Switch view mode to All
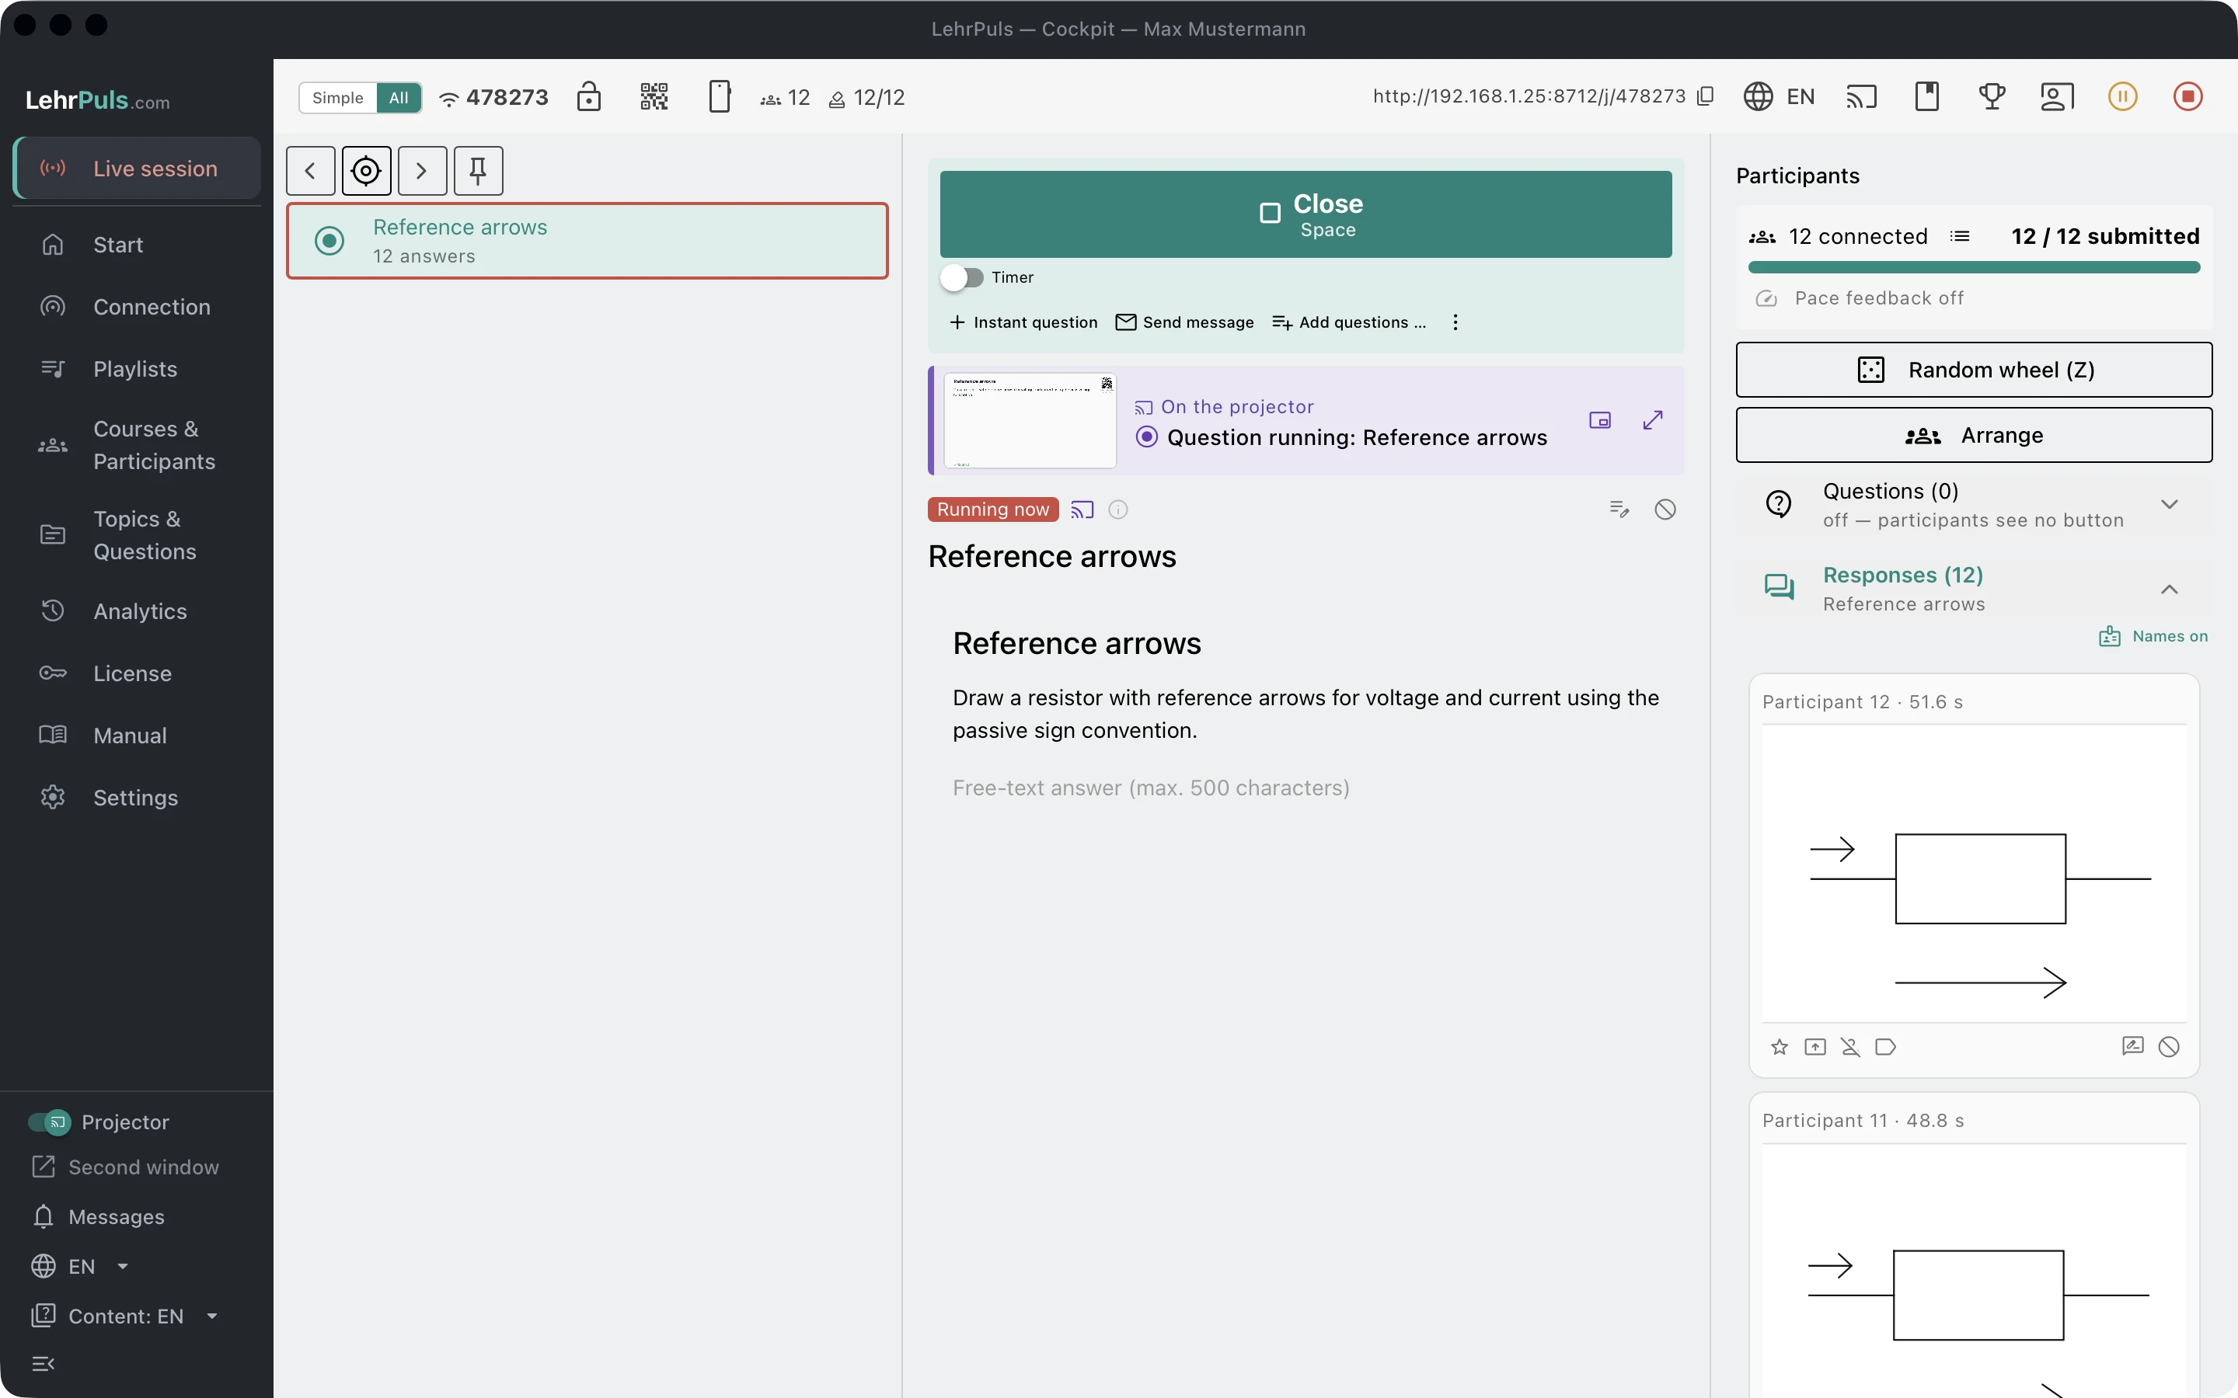The image size is (2238, 1398). 399,97
